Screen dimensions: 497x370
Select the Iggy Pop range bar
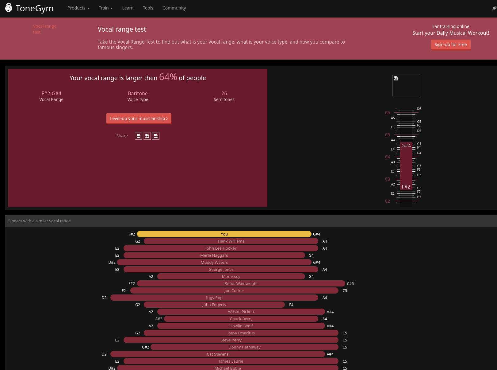click(214, 298)
